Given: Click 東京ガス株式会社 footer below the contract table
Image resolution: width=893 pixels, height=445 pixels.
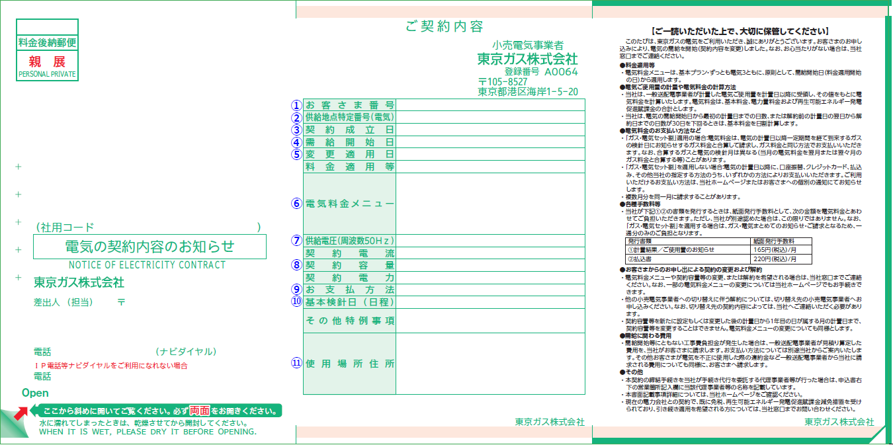Looking at the screenshot, I should (550, 422).
